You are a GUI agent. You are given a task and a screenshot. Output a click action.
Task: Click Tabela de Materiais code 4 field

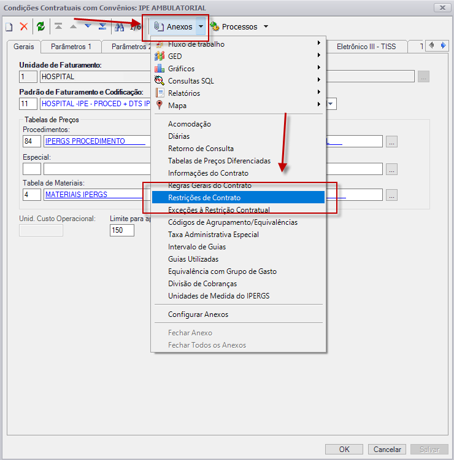[x=32, y=195]
